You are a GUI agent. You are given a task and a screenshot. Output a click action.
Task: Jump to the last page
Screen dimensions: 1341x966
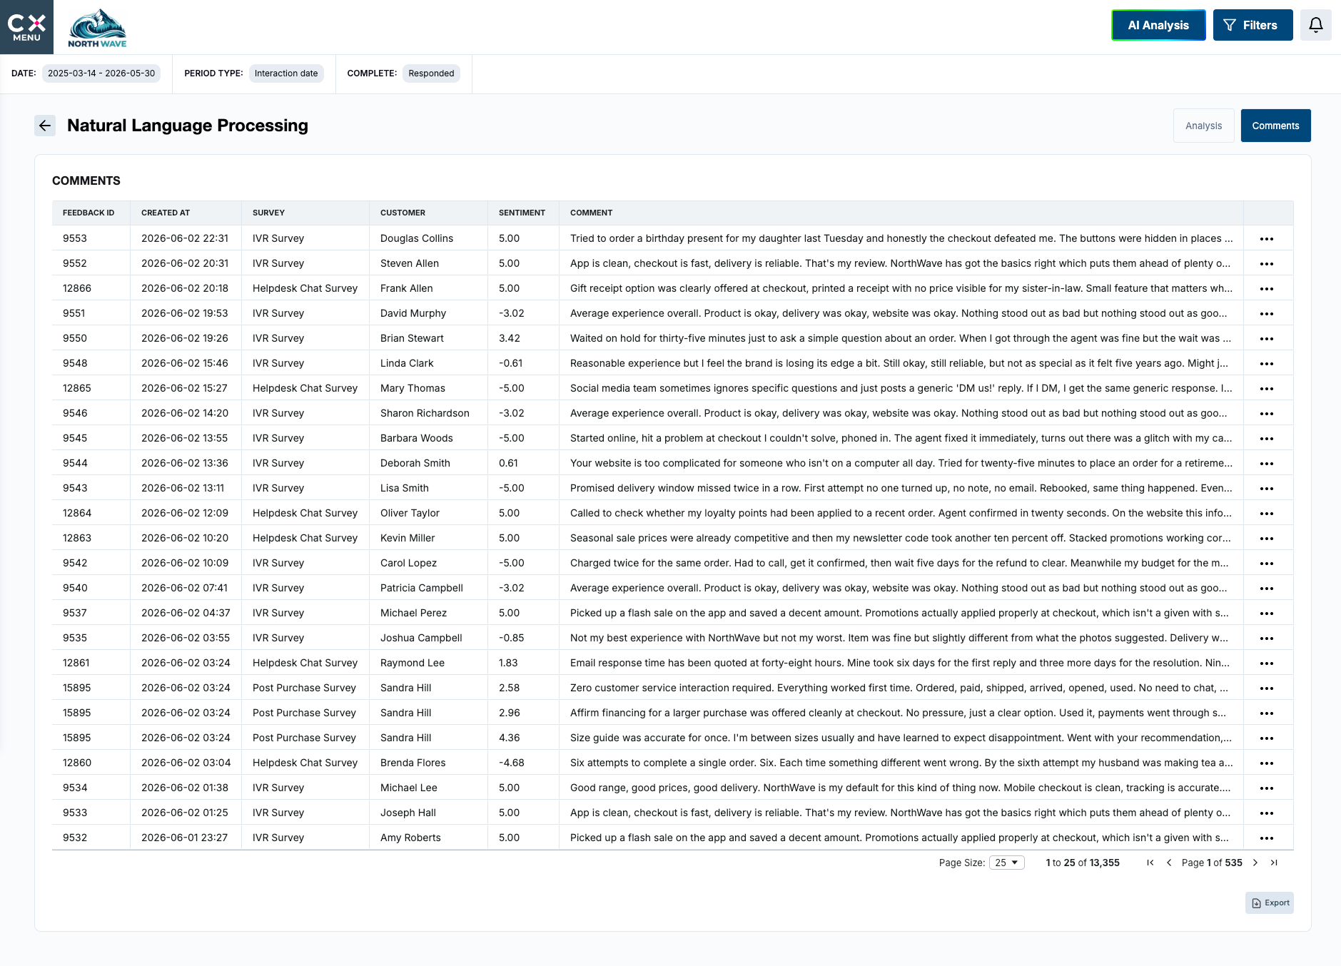click(1274, 863)
